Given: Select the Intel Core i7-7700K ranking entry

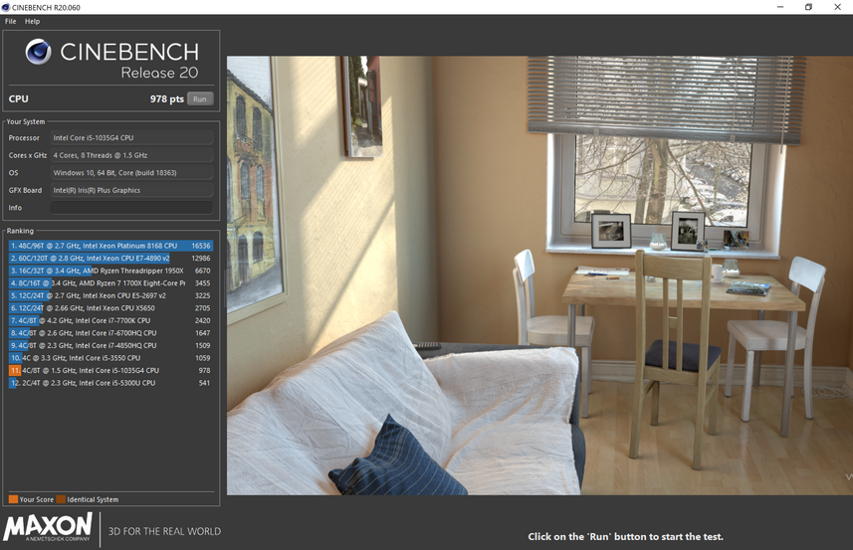Looking at the screenshot, I should click(109, 320).
